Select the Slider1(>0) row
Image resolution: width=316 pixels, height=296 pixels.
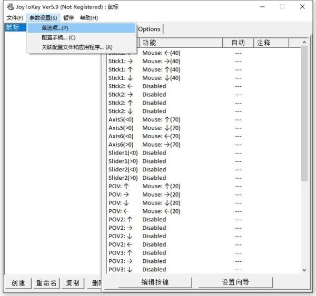(203, 161)
